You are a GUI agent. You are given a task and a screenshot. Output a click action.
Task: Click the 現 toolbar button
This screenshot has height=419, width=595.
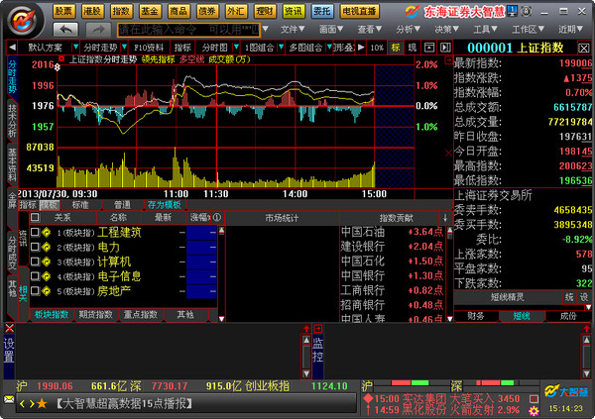coord(413,48)
